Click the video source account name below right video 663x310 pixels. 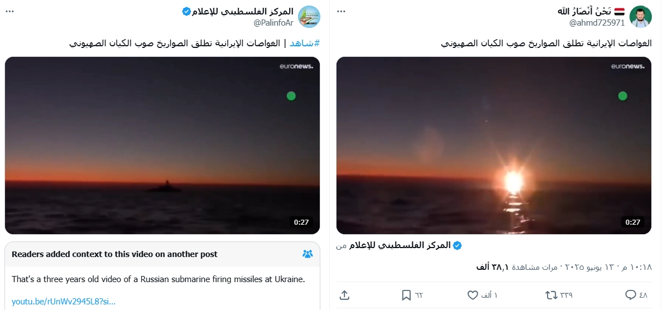(x=405, y=245)
